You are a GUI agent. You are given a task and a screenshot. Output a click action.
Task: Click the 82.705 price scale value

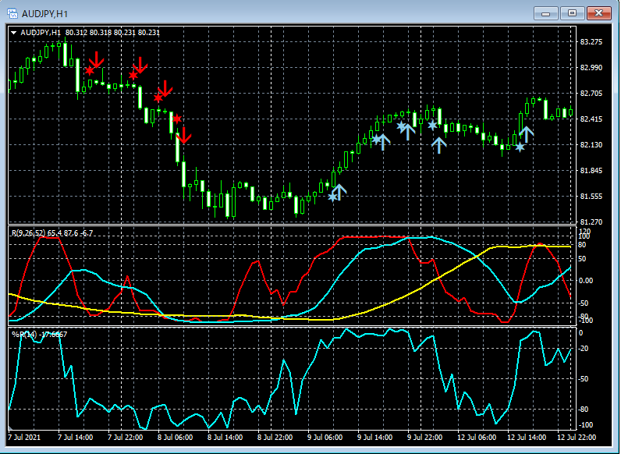[x=591, y=94]
